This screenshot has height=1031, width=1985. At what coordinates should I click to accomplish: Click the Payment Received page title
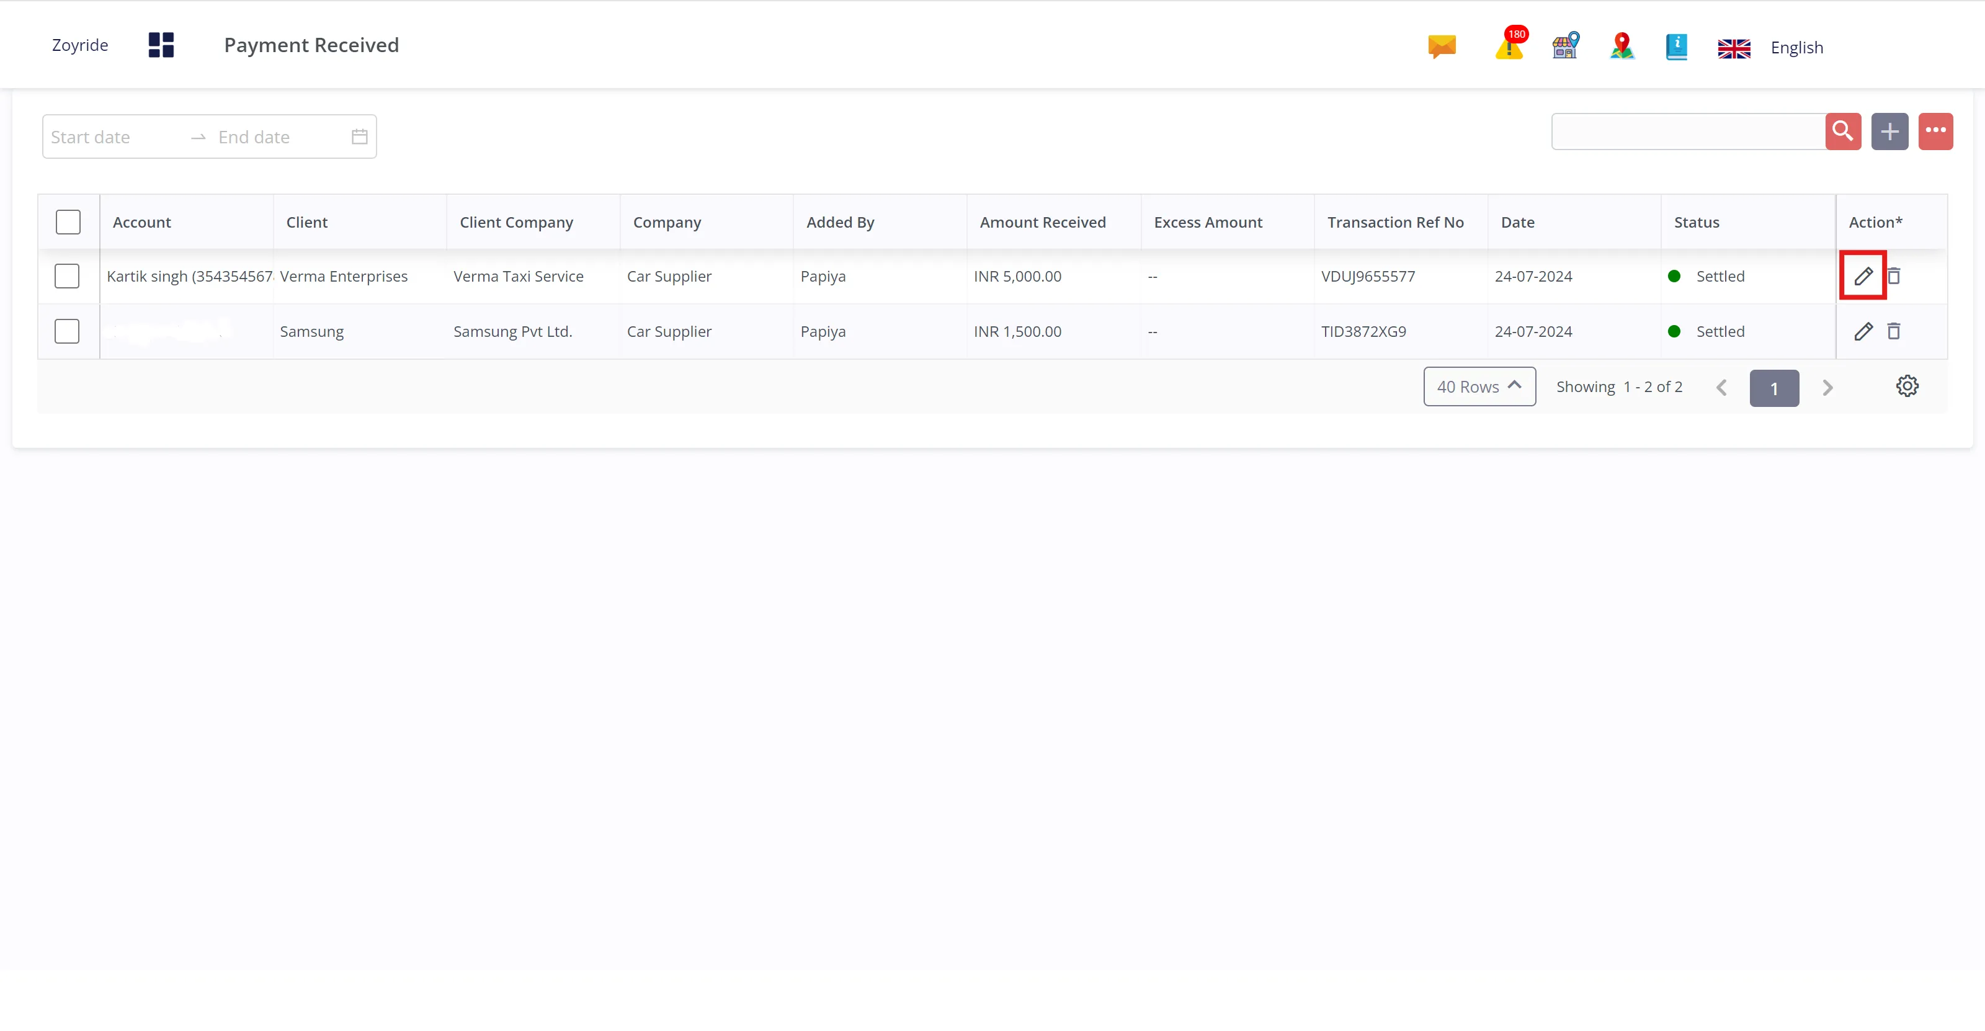(311, 45)
